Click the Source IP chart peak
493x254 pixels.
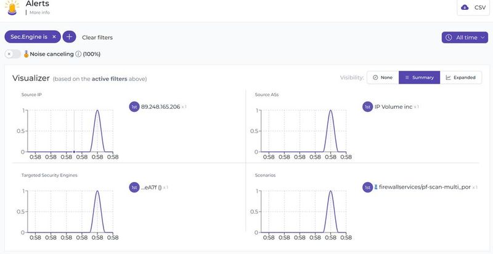pyautogui.click(x=97, y=111)
